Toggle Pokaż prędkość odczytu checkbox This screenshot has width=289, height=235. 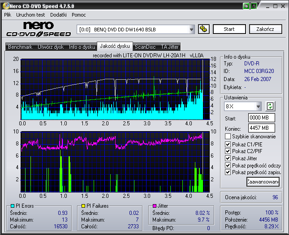[228, 165]
